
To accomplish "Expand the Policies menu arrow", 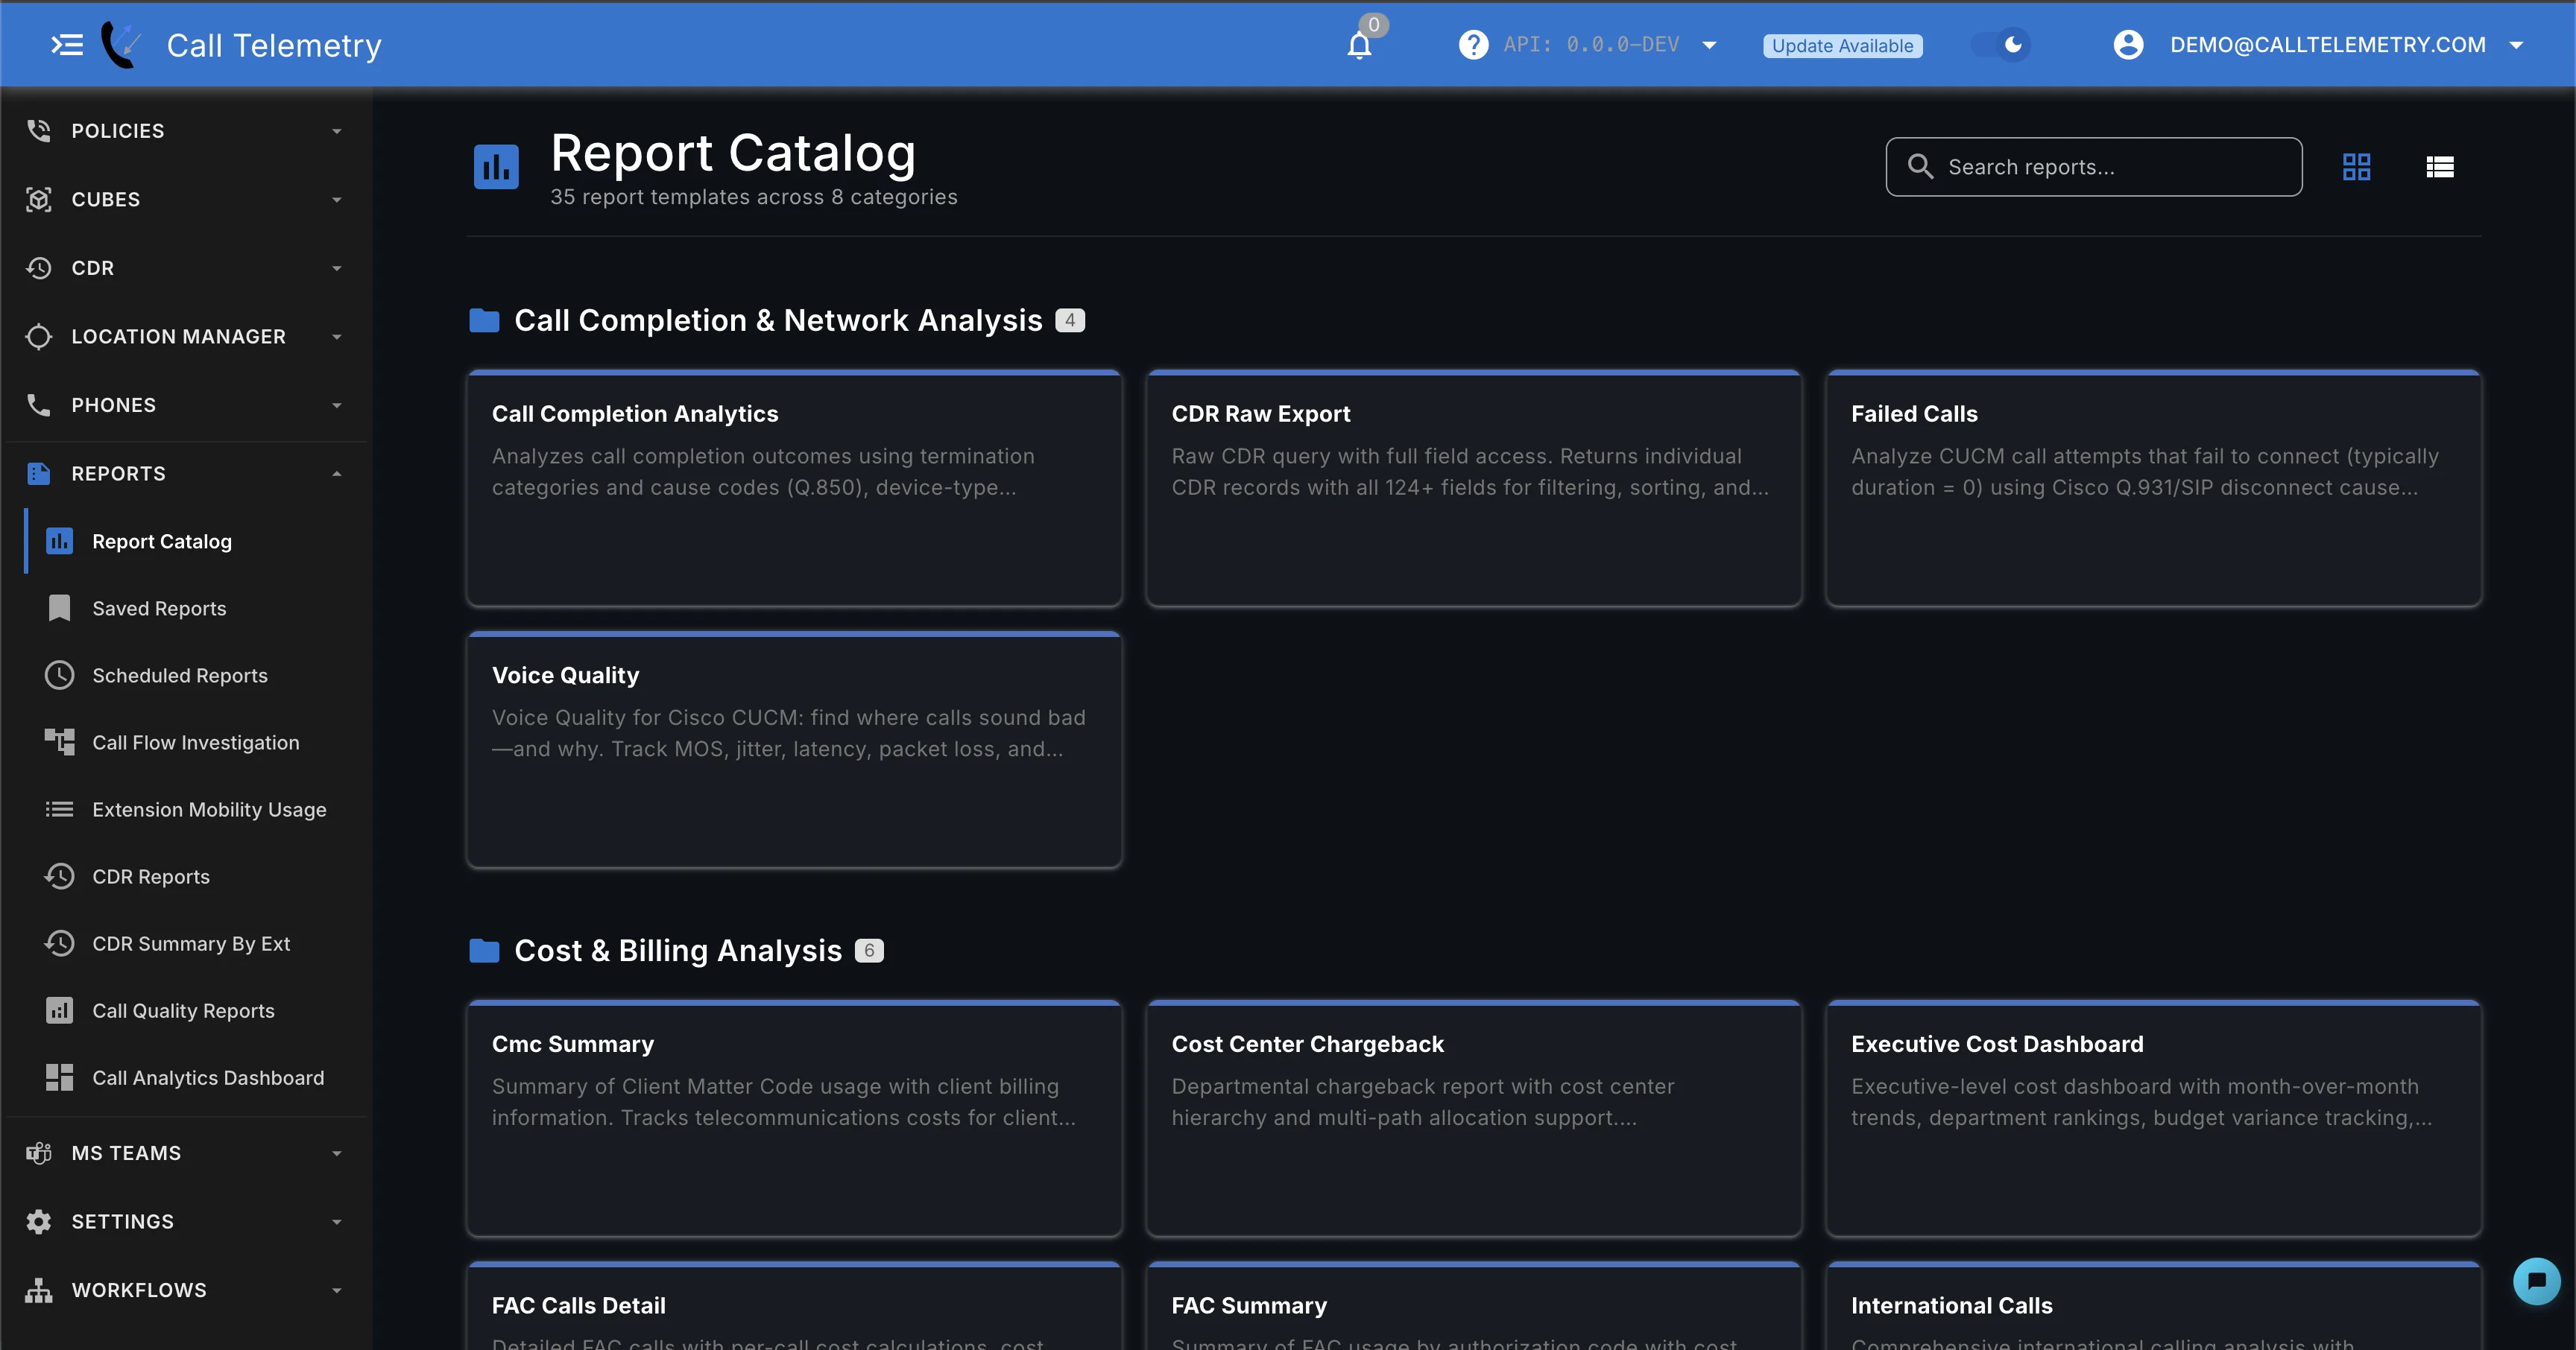I will click(x=337, y=131).
